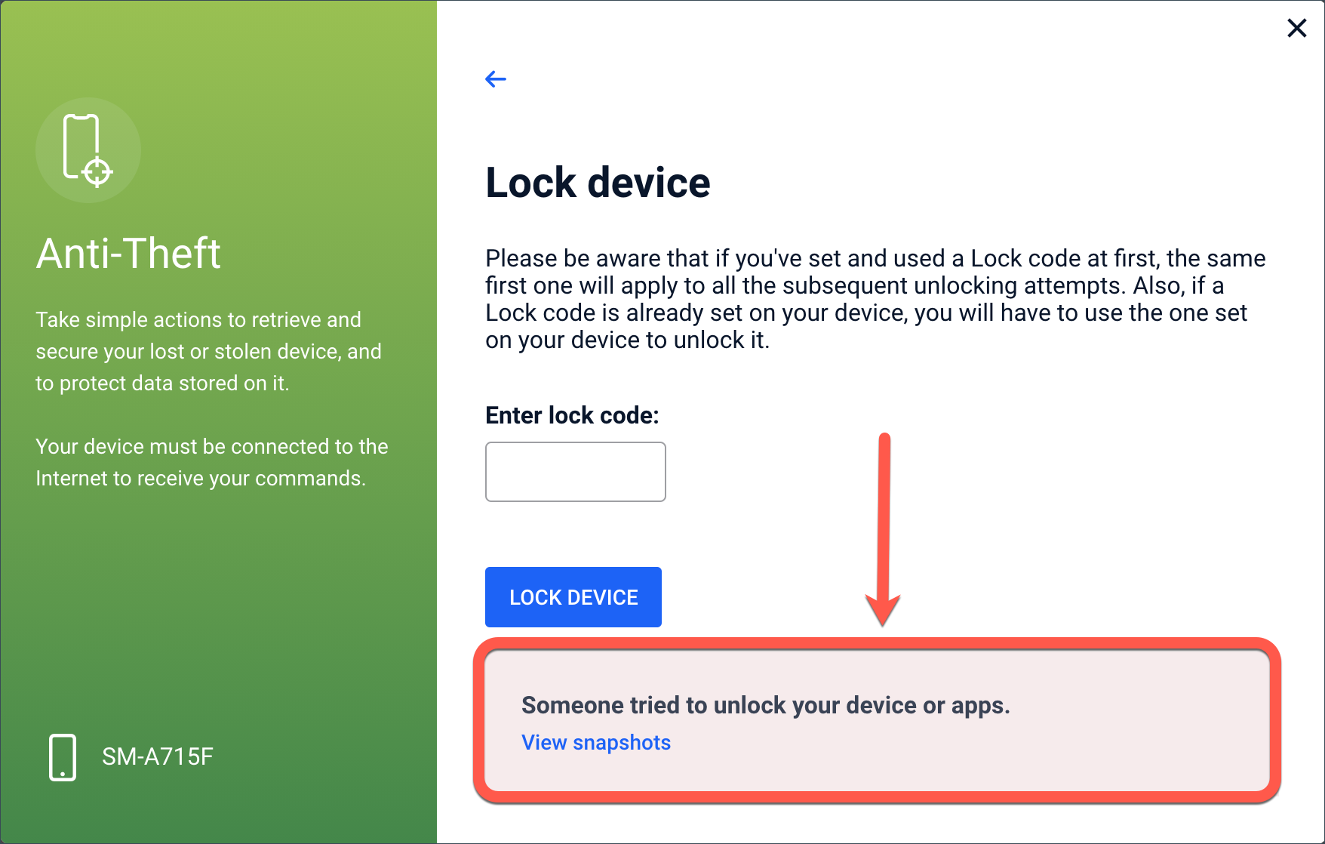1325x844 pixels.
Task: Select the Enter lock code label
Action: [x=572, y=415]
